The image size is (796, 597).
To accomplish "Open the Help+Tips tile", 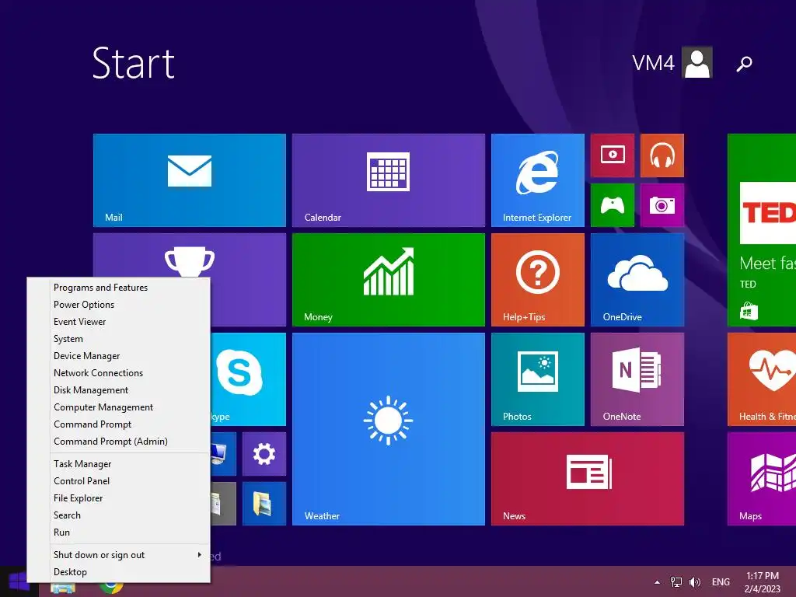I will (538, 280).
